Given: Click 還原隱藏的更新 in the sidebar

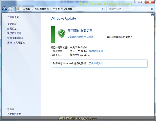Looking at the screenshot, I should click(x=15, y=38).
